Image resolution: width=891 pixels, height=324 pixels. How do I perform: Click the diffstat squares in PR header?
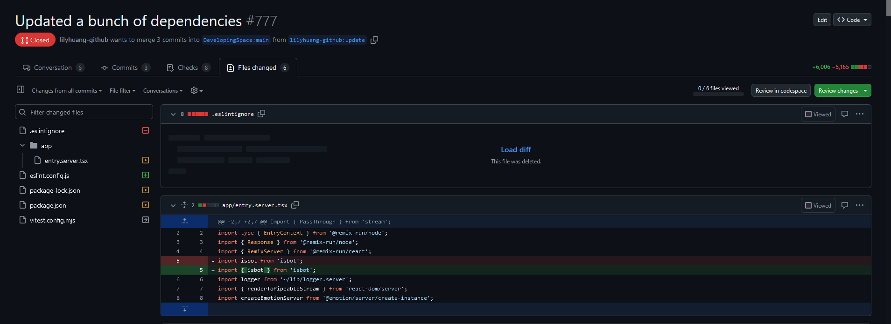[x=861, y=67]
